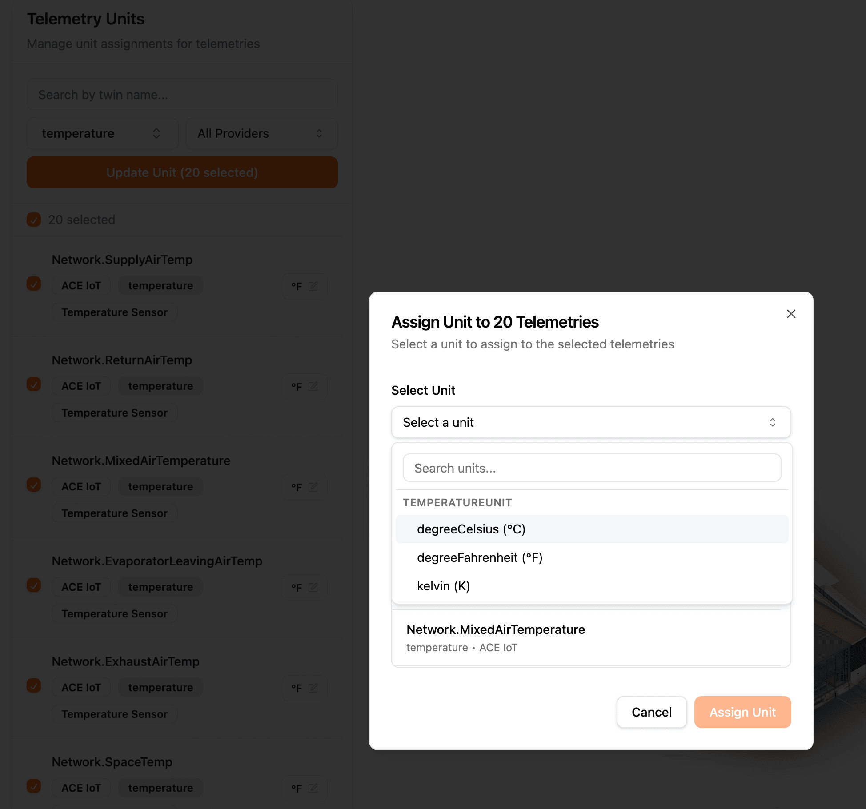
Task: Toggle the 20 selected select-all checkbox
Action: click(34, 220)
